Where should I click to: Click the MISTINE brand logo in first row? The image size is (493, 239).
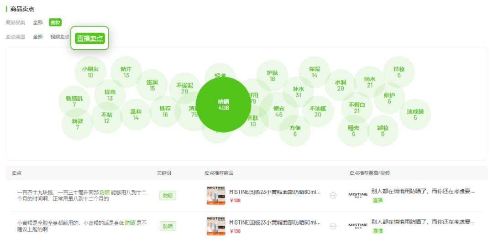[358, 195]
